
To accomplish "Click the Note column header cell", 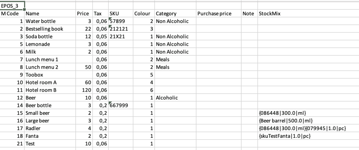I will coord(249,14).
